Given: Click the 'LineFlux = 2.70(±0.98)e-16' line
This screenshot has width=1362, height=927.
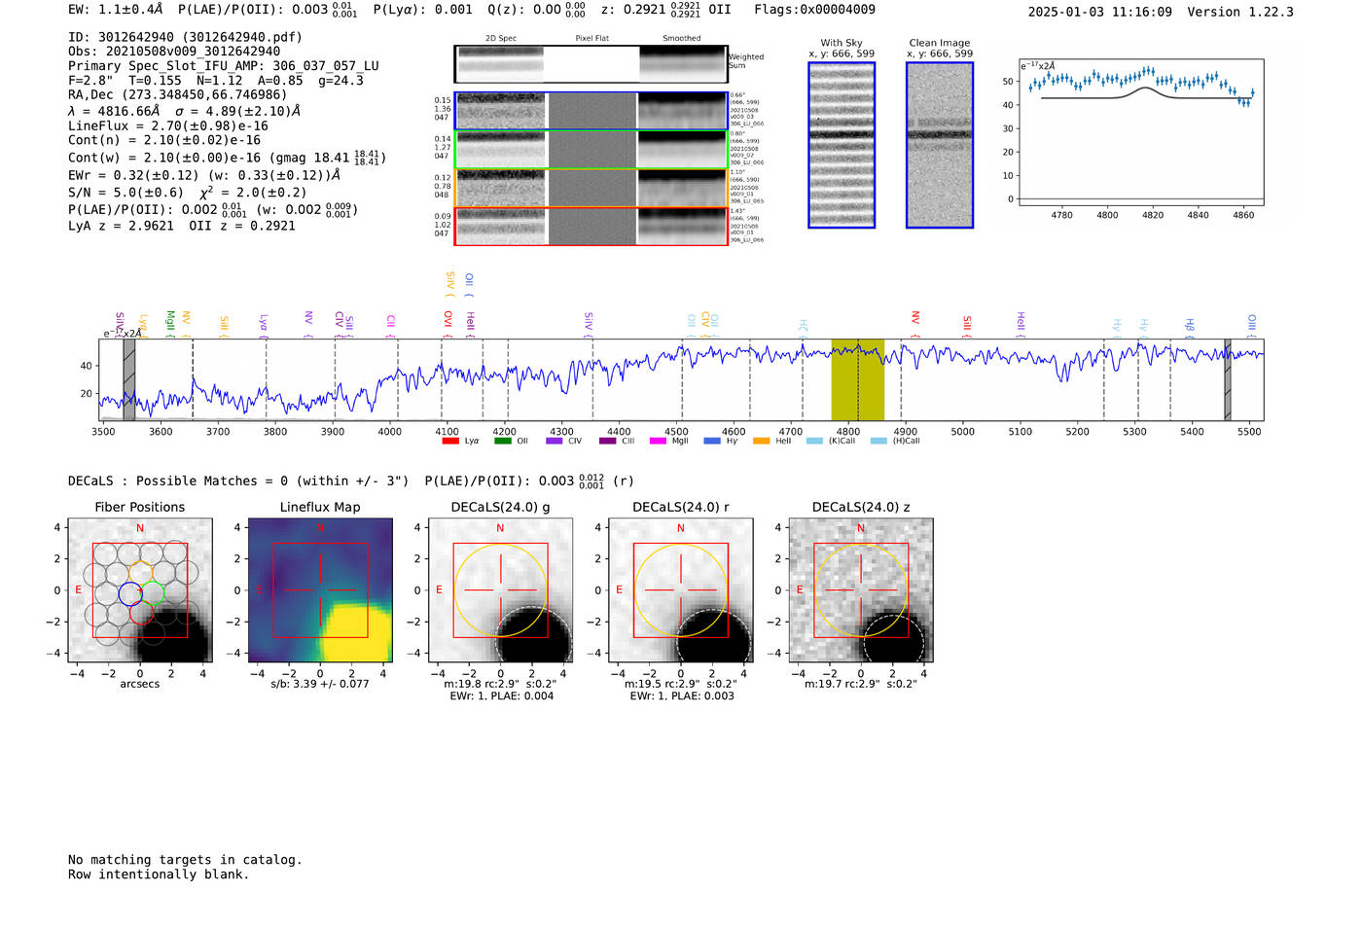Looking at the screenshot, I should pos(168,126).
